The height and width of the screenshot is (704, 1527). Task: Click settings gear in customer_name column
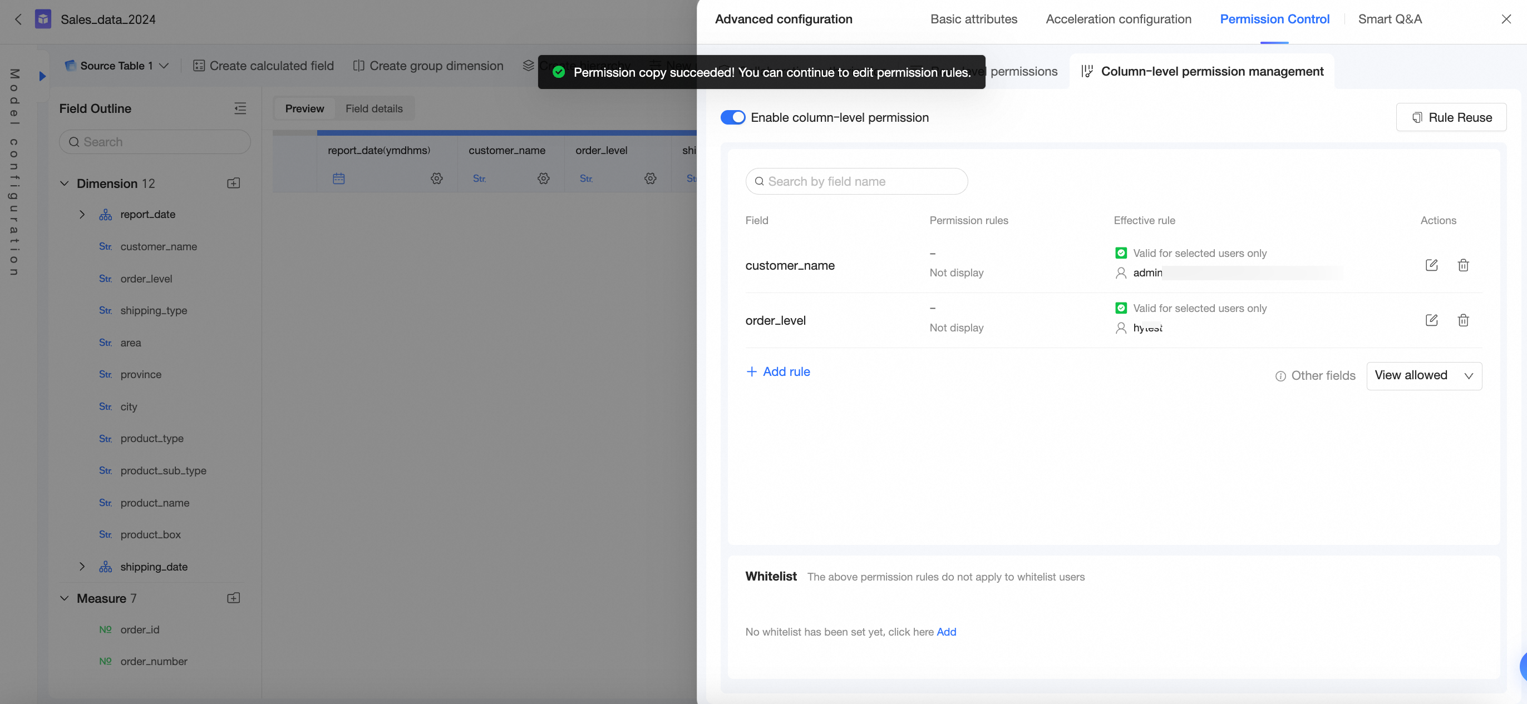pyautogui.click(x=543, y=179)
